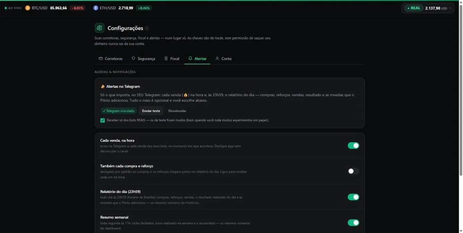Open the Corretoras tab
This screenshot has width=463, height=233.
tap(111, 58)
